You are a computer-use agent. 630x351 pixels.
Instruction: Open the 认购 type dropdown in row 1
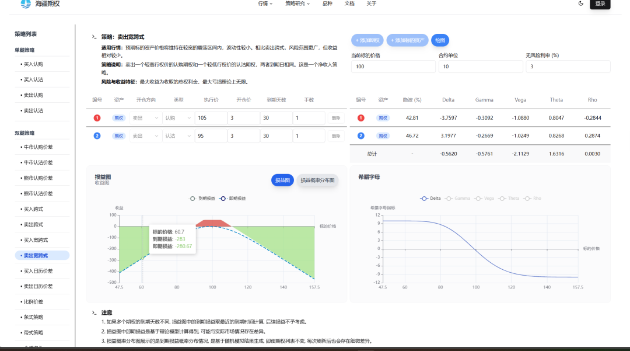[177, 118]
